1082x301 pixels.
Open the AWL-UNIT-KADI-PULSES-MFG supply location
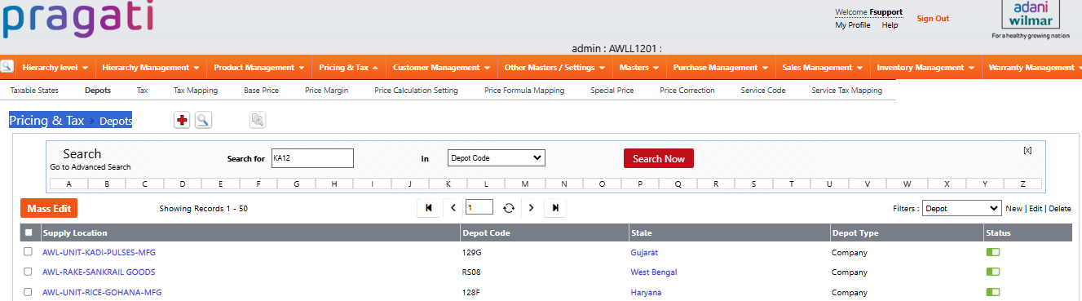pos(99,252)
